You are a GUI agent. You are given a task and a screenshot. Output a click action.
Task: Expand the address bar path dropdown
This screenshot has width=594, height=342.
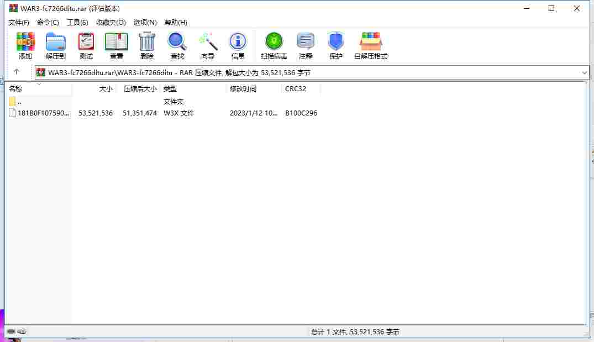tap(584, 72)
